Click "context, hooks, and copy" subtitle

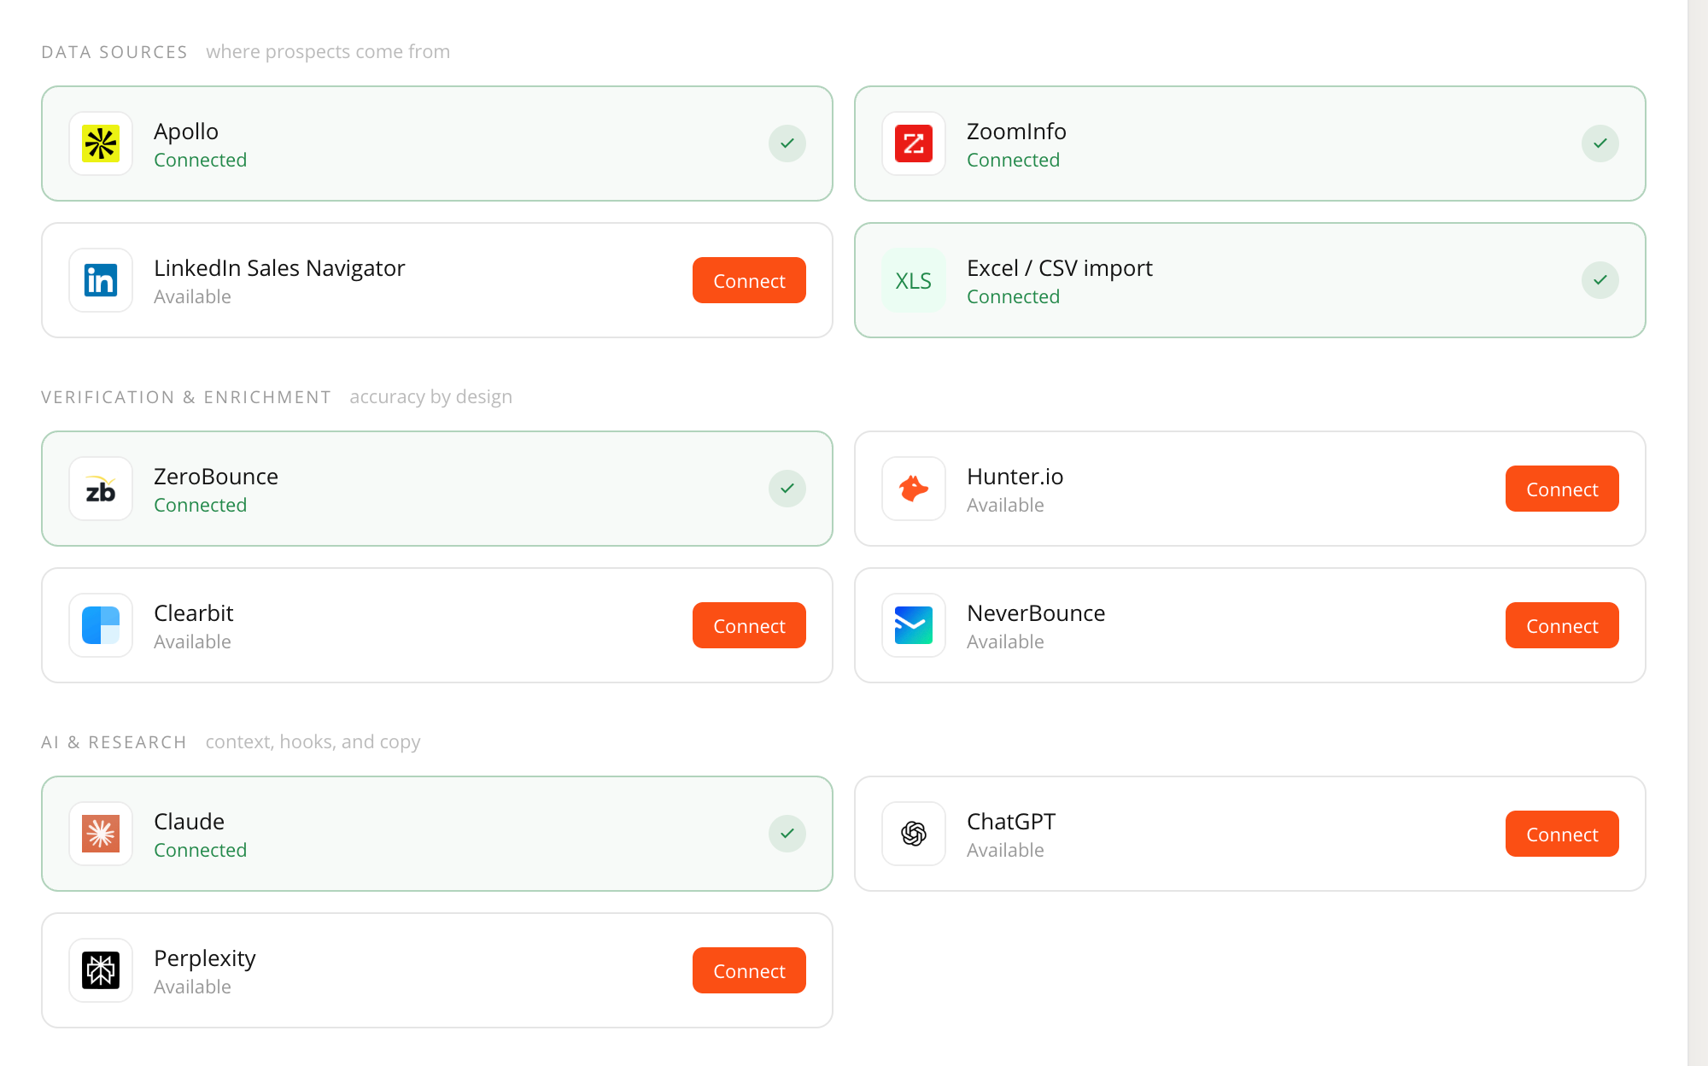click(313, 742)
